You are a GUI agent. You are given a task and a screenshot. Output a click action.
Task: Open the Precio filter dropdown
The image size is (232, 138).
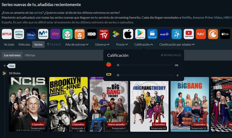click(x=122, y=45)
